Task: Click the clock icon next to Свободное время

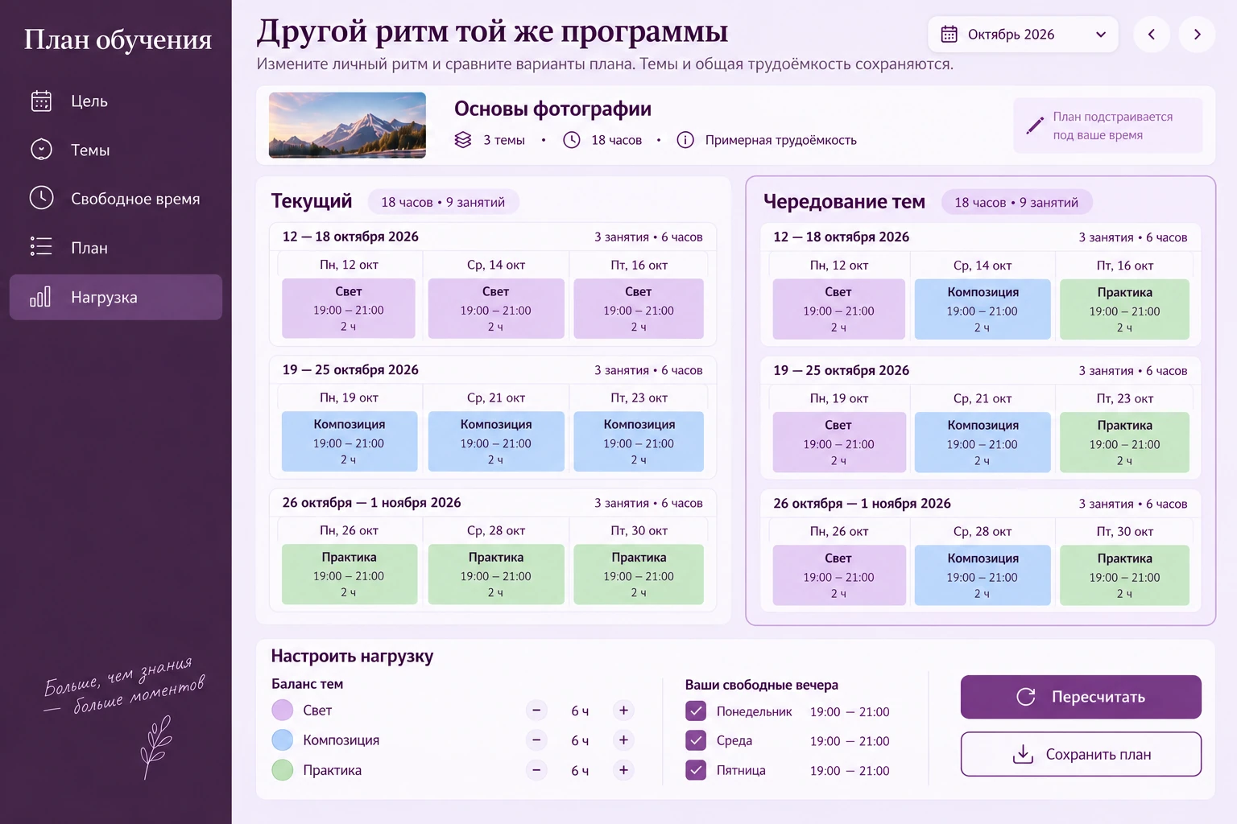Action: point(41,198)
